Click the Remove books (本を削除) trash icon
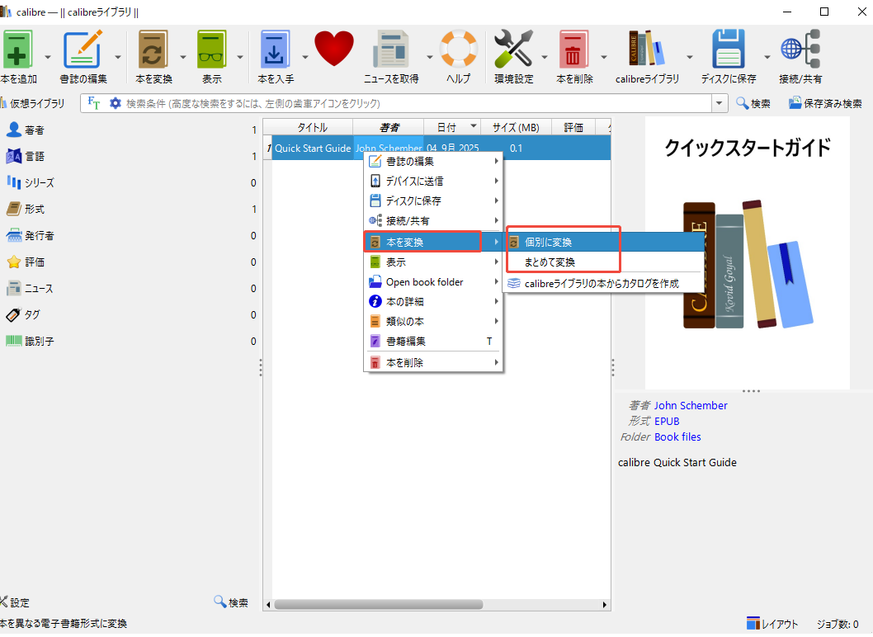Viewport: 873px width, 637px height. pyautogui.click(x=573, y=50)
